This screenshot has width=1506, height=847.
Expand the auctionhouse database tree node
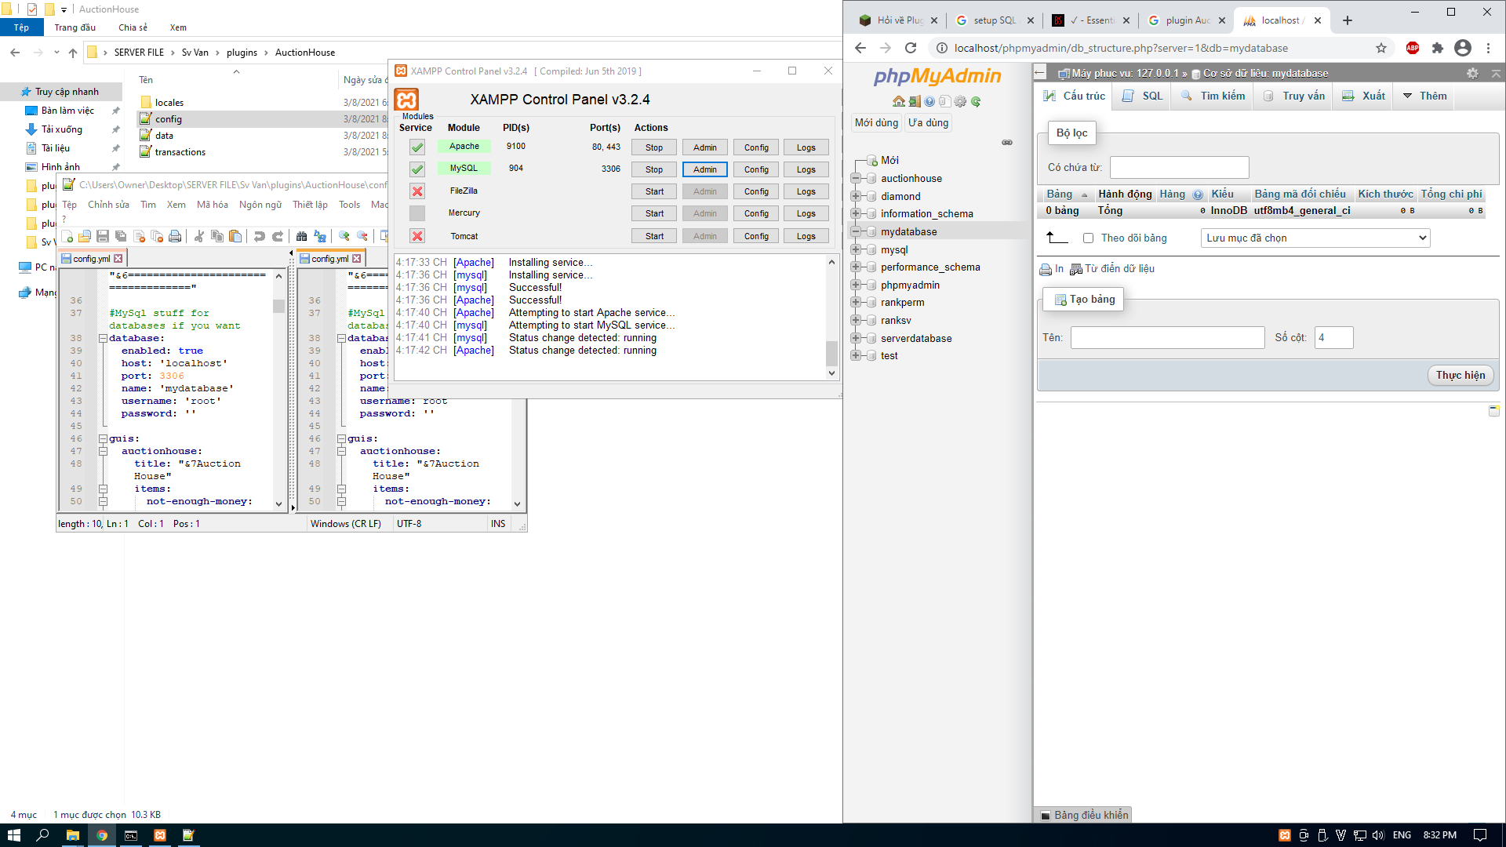856,178
